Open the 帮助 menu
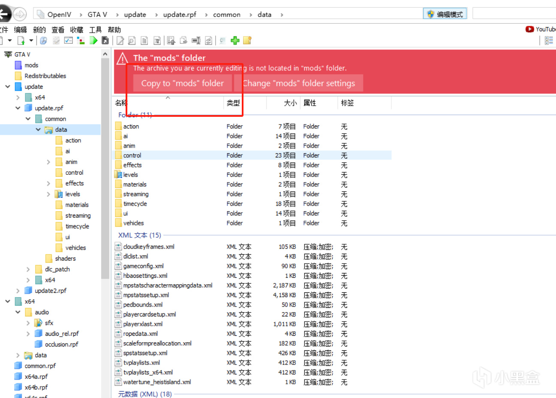 [114, 30]
